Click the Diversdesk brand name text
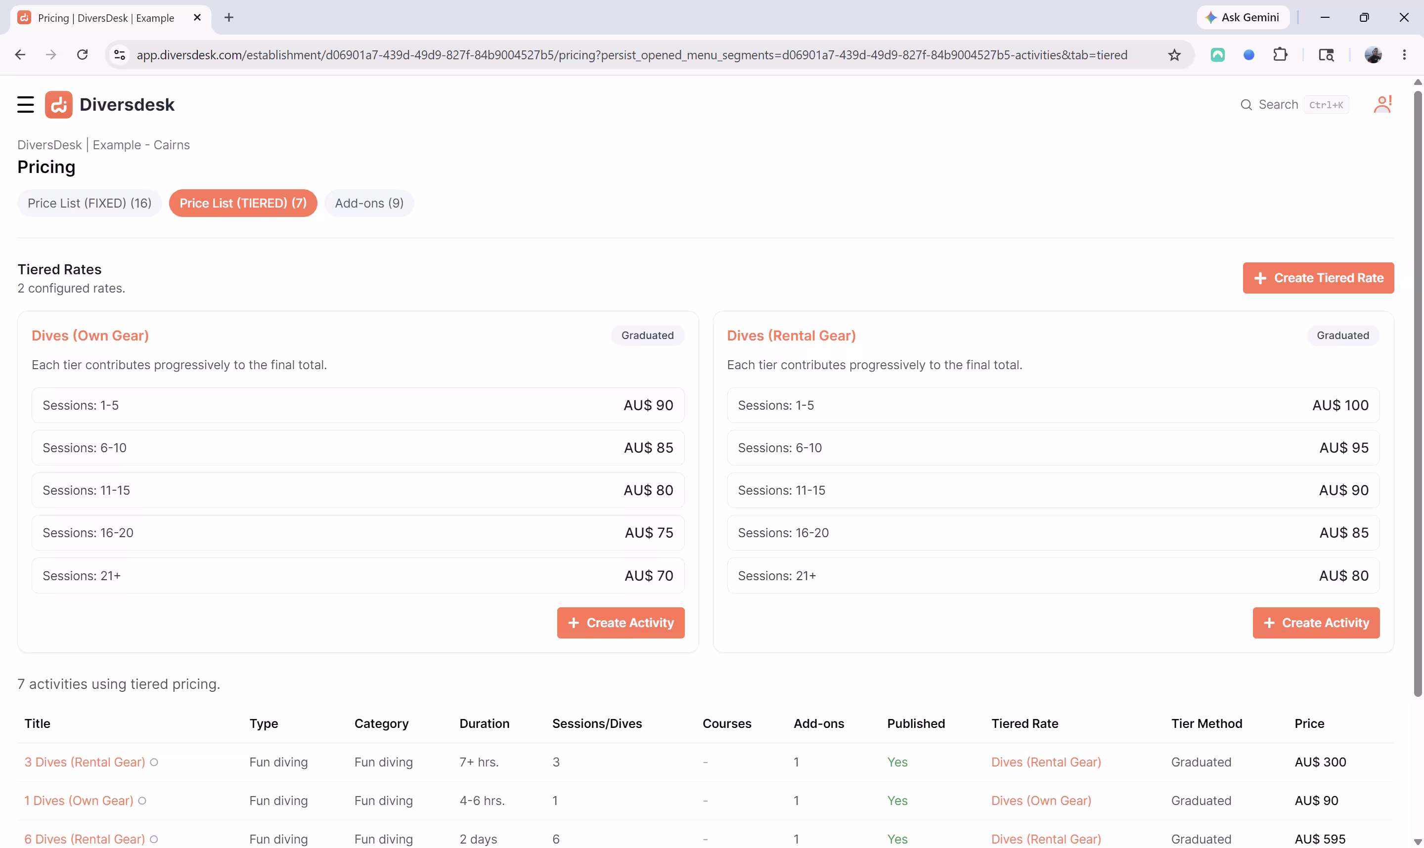 click(x=127, y=105)
